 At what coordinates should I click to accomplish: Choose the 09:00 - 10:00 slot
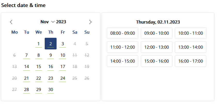(157, 33)
